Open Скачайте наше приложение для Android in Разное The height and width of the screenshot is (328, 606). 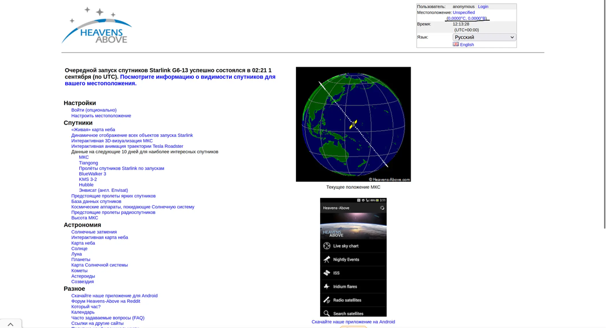[114, 296]
